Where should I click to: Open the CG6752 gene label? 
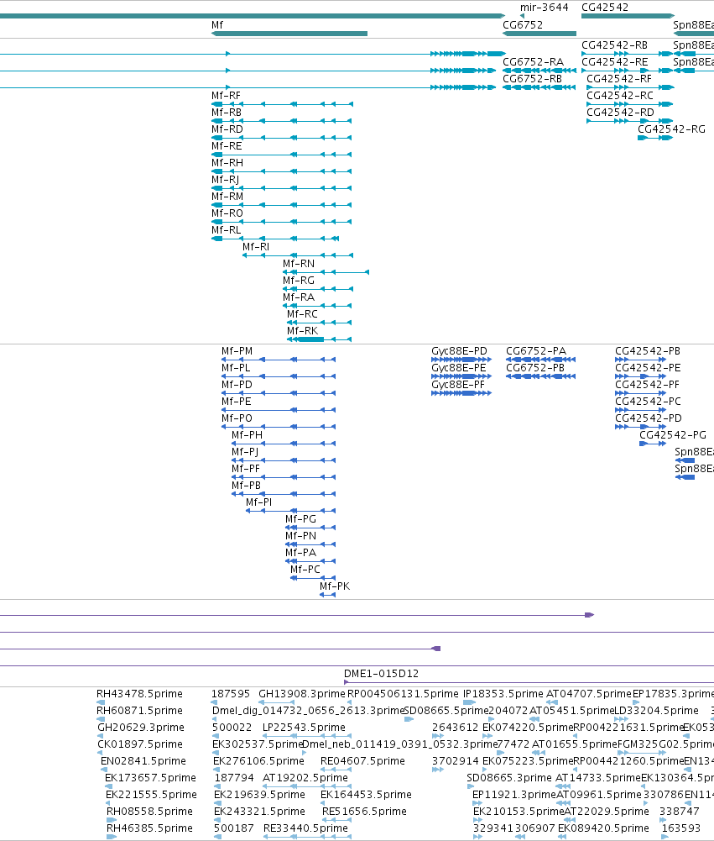523,25
